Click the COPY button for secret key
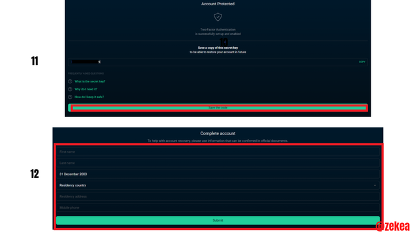This screenshot has width=417, height=234. click(362, 62)
